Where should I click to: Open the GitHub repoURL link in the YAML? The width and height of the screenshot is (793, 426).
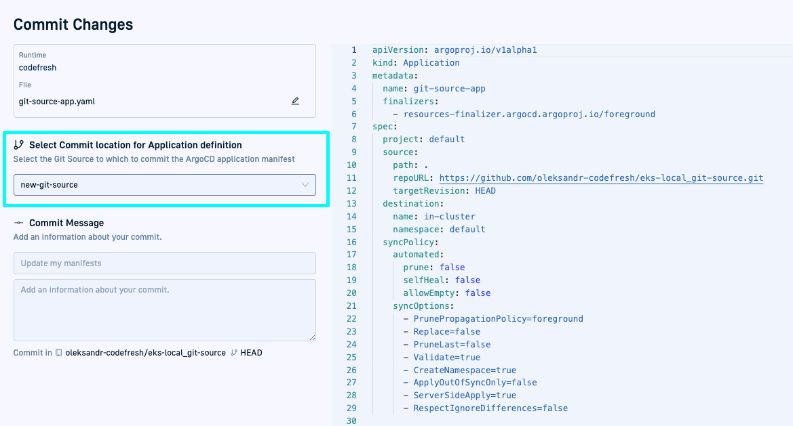[601, 178]
